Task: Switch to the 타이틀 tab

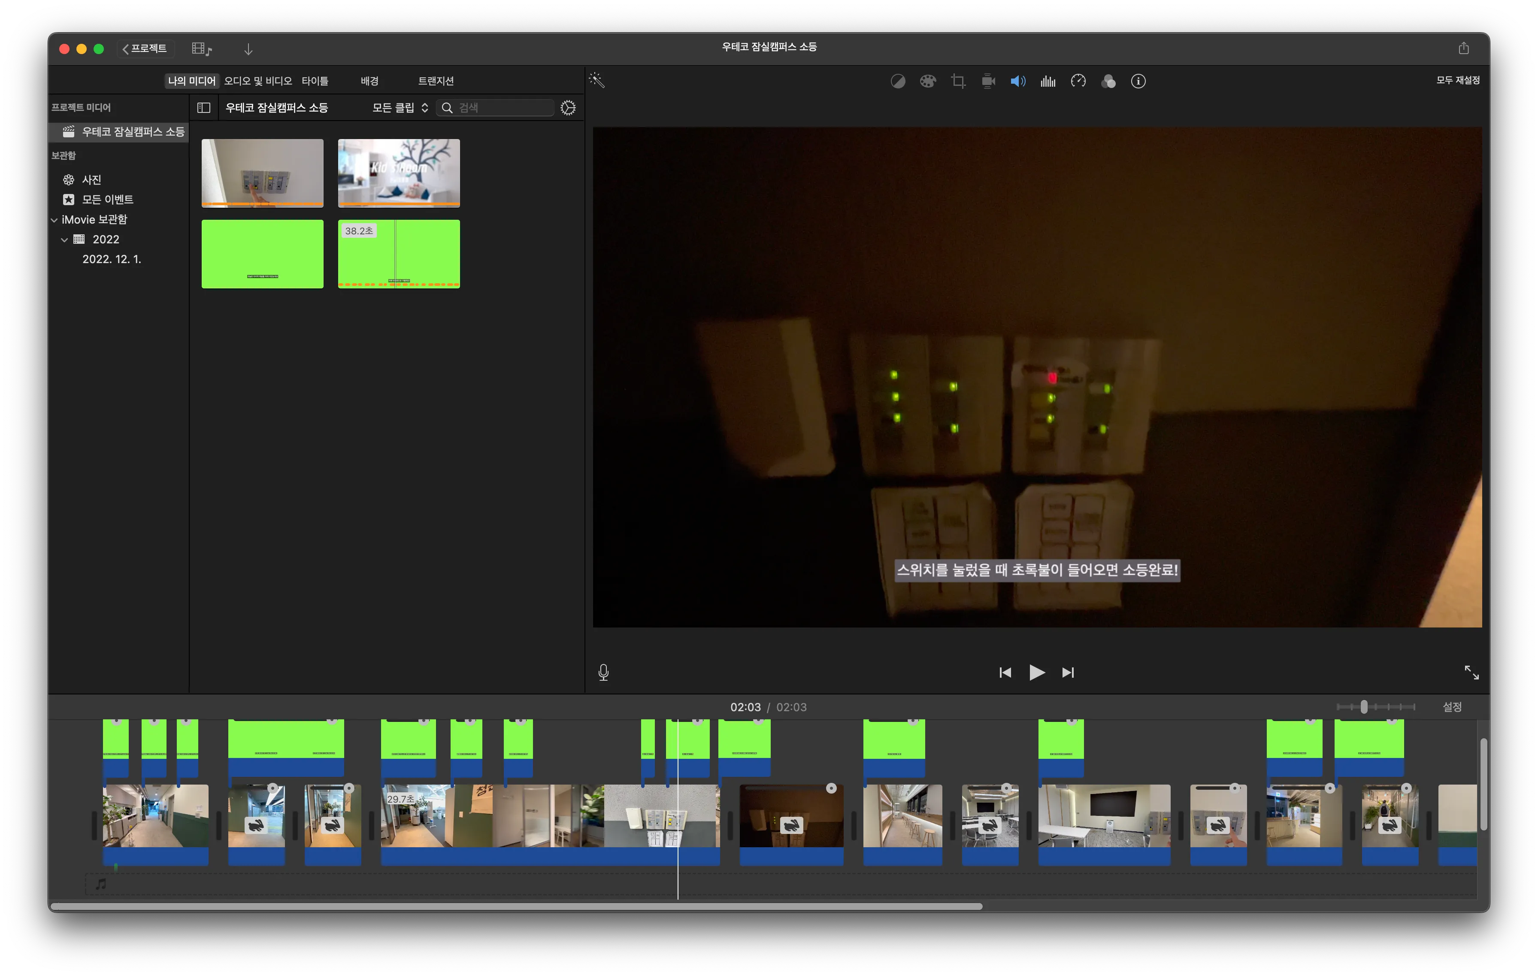Action: coord(315,81)
